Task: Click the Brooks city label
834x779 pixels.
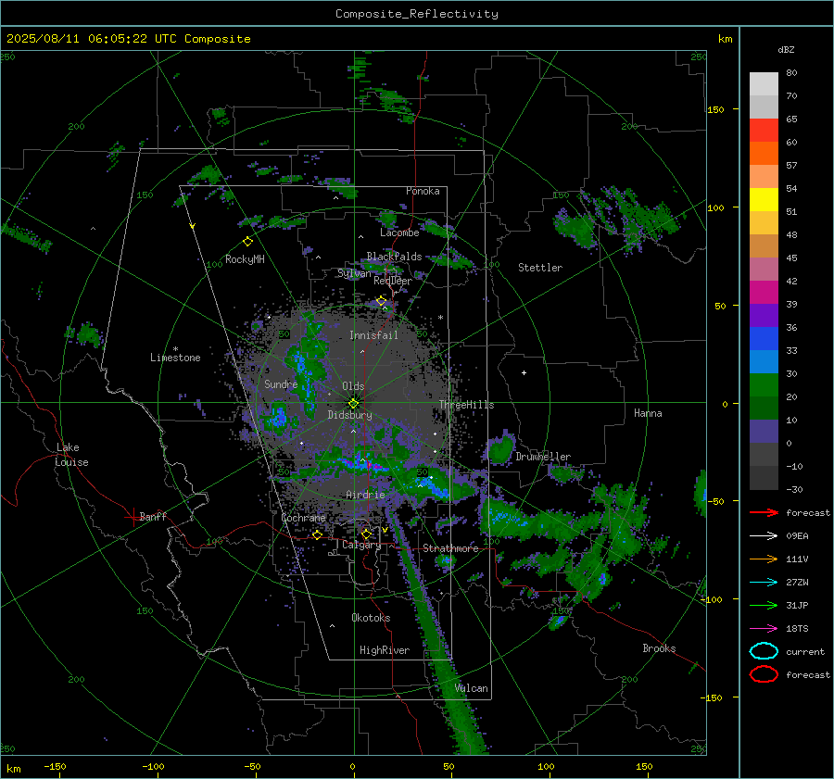Action: coord(659,648)
